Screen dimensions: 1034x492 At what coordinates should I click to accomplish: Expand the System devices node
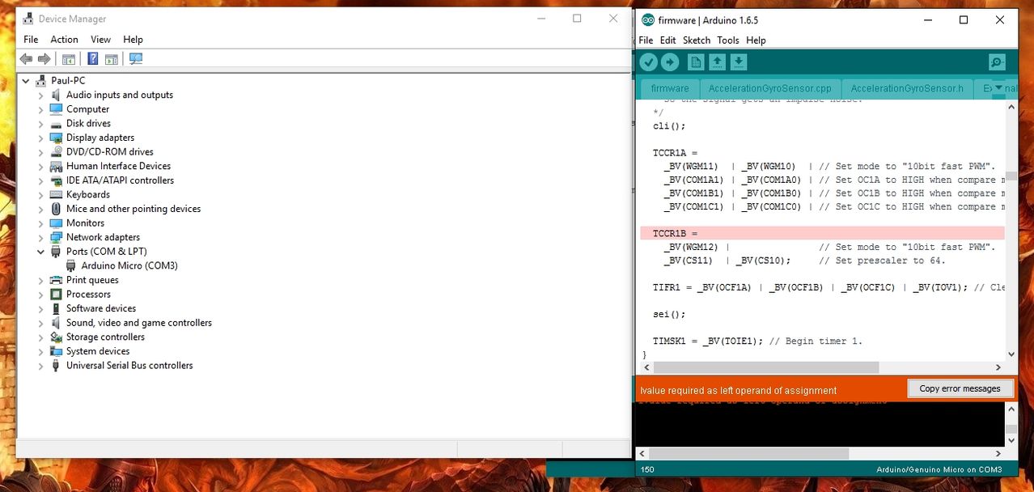40,351
